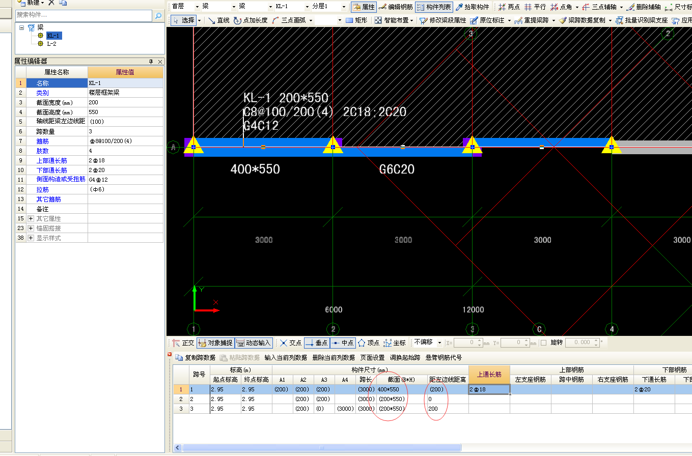
Task: Click 修改梁段属性 modify beam segment tool
Action: click(x=442, y=20)
